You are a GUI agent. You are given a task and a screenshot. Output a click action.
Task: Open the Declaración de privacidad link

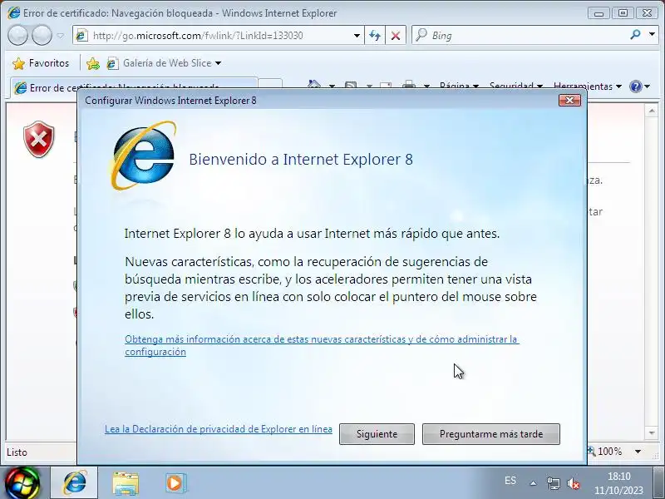coord(219,429)
